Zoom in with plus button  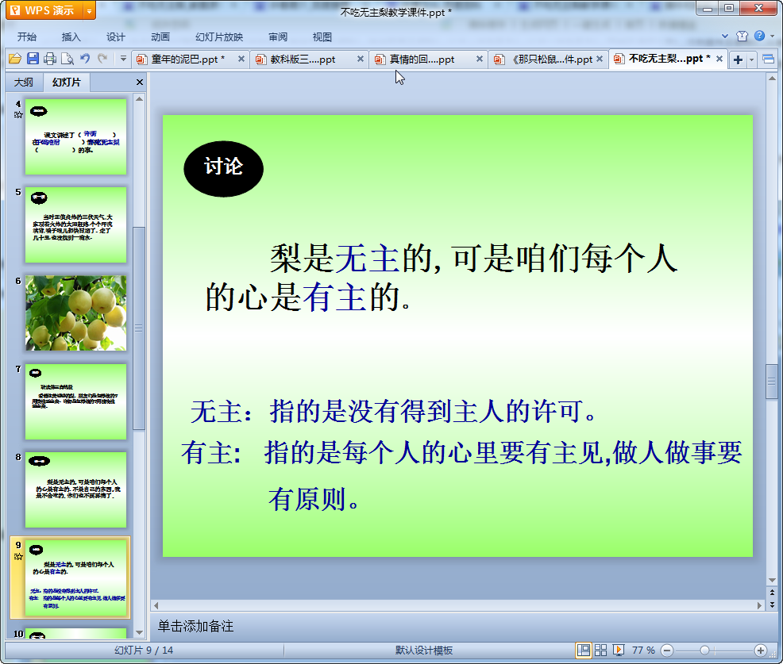[761, 650]
